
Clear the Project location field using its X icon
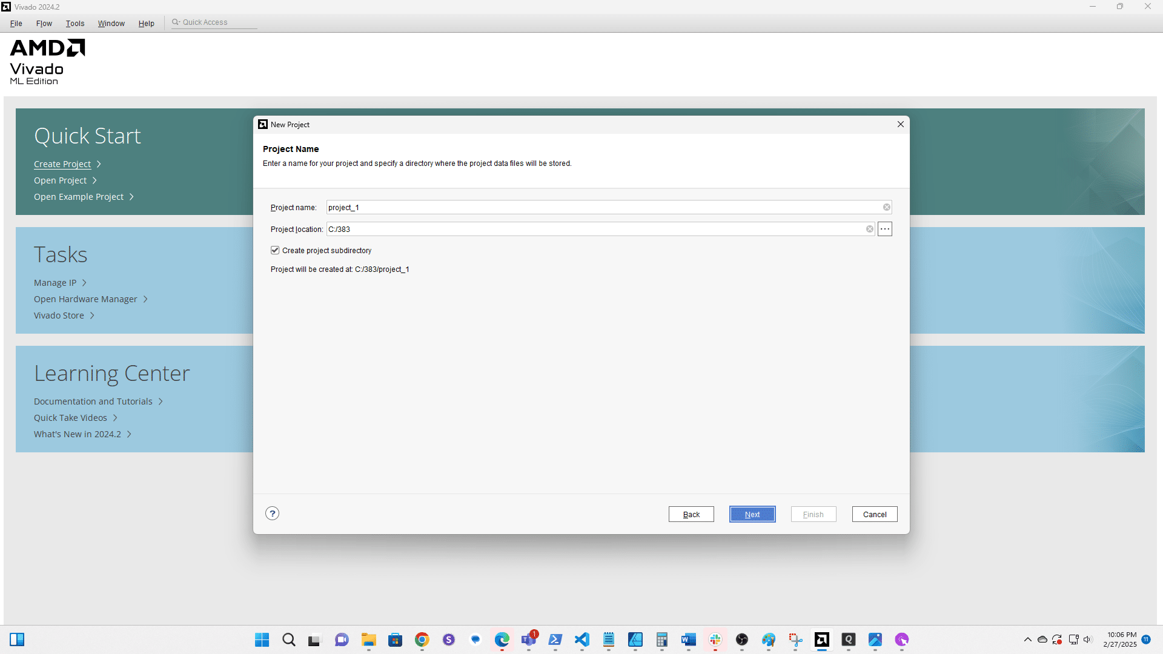(870, 229)
